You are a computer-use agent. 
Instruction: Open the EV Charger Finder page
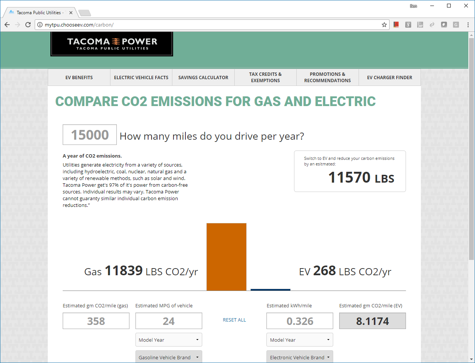tap(390, 78)
